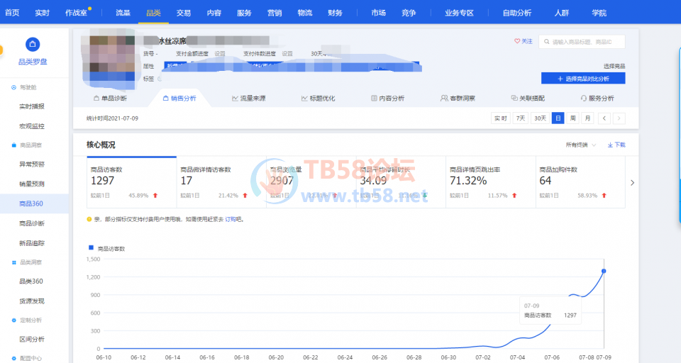This screenshot has width=681, height=363.
Task: Select the 商品微详情访客数 metric card
Action: 221,182
